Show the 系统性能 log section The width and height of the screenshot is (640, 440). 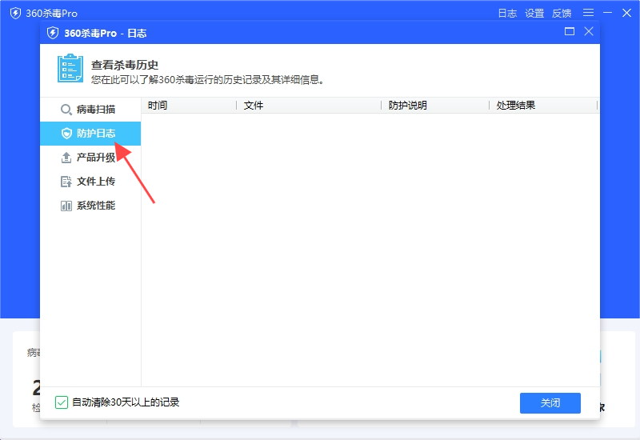(90, 206)
